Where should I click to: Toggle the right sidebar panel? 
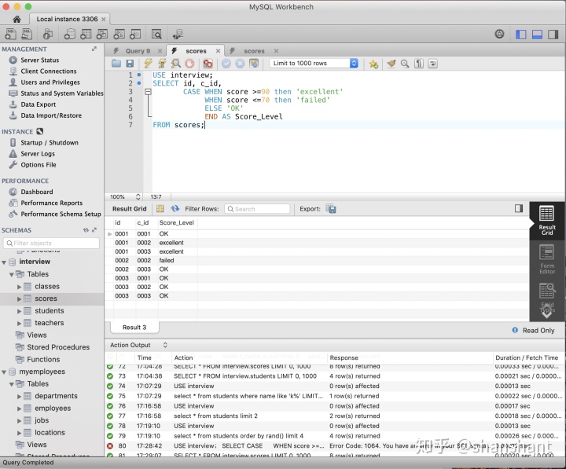(553, 35)
